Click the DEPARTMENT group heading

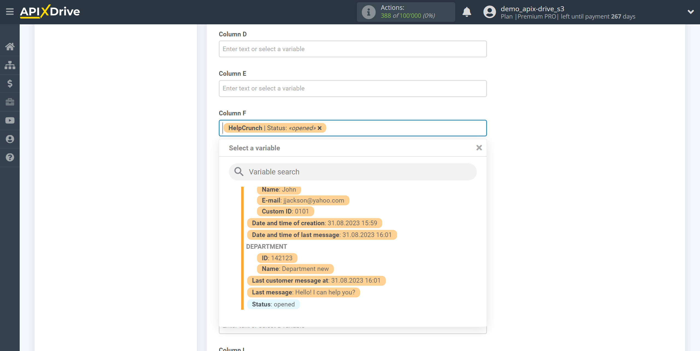(266, 247)
